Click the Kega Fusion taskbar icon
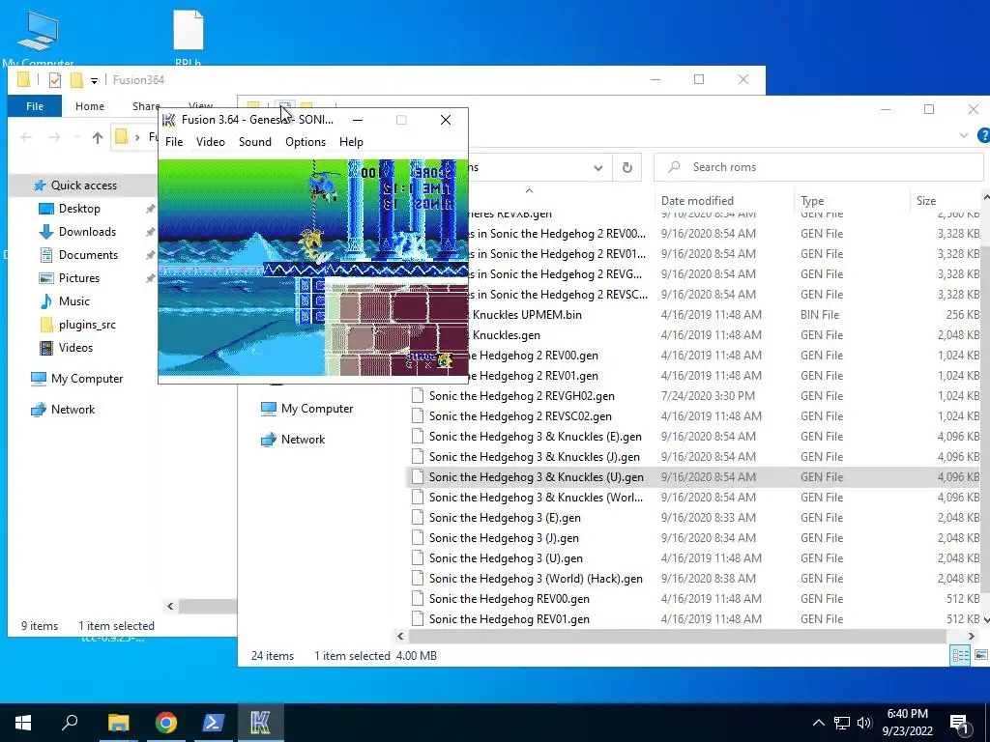The width and height of the screenshot is (990, 742). (x=260, y=723)
